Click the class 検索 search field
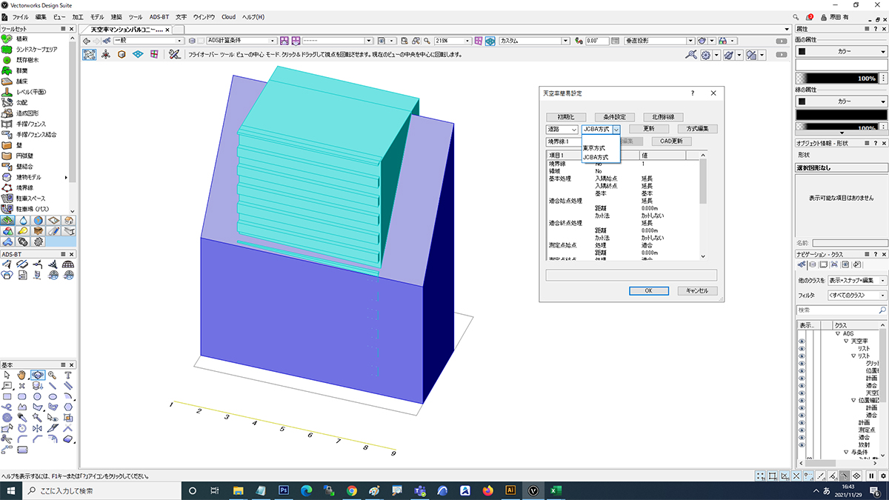This screenshot has height=500, width=889. coord(841,310)
